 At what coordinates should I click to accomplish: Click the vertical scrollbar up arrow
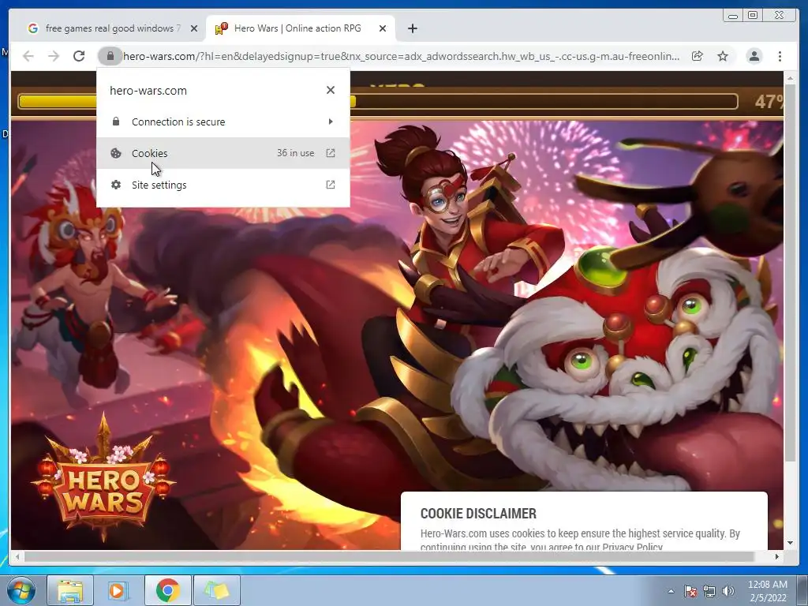tap(790, 78)
